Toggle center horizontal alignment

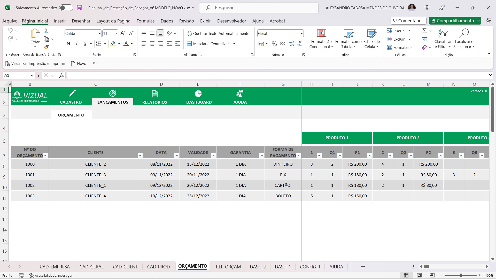(x=152, y=44)
